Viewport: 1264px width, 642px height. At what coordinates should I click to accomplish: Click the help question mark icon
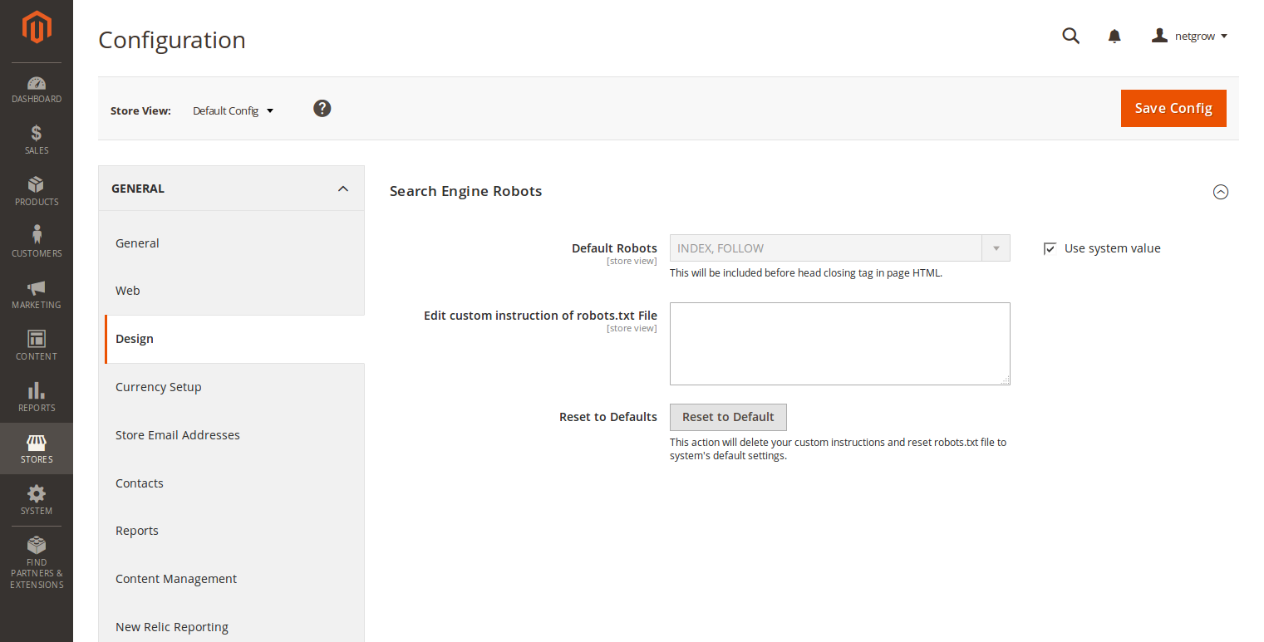[322, 109]
